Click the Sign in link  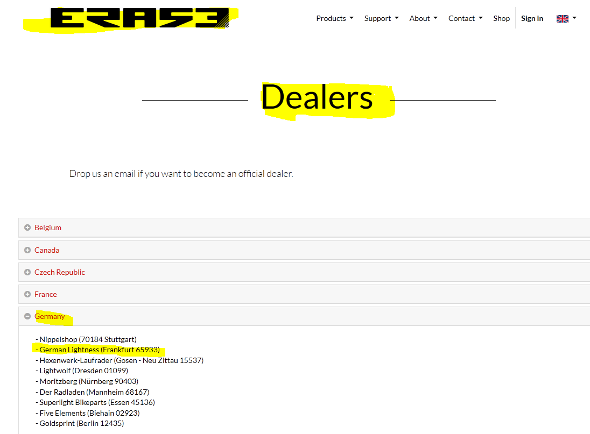(532, 18)
